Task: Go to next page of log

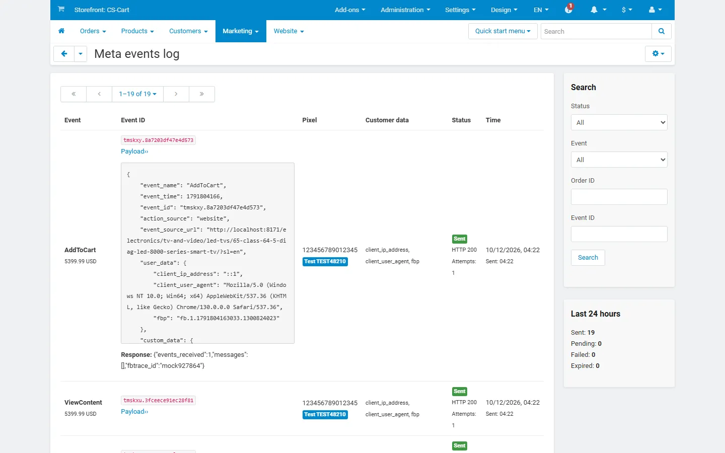Action: coord(176,94)
